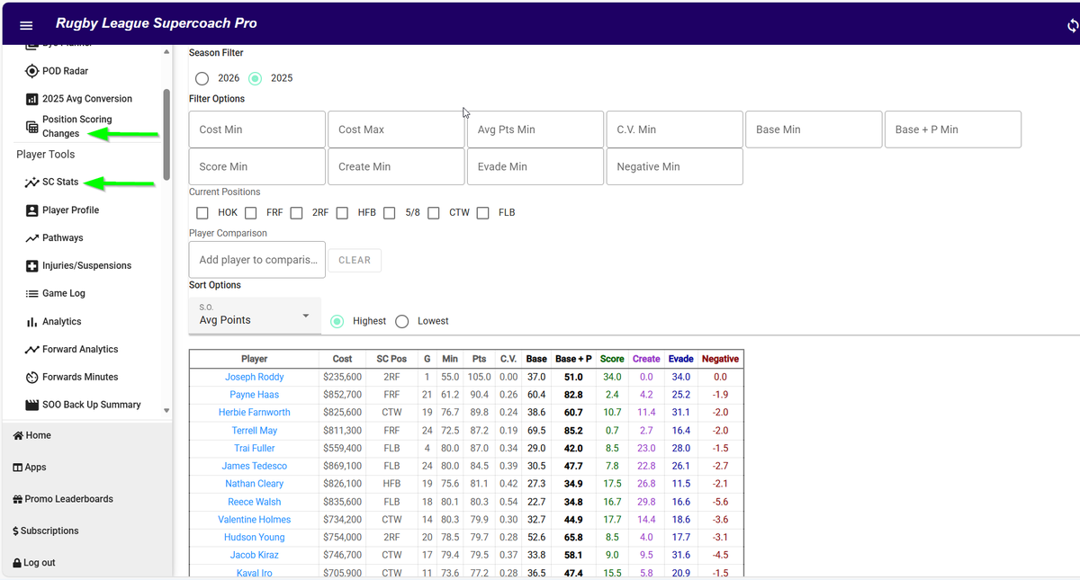The image size is (1080, 580).
Task: Open Payne Haas player link
Action: click(255, 395)
